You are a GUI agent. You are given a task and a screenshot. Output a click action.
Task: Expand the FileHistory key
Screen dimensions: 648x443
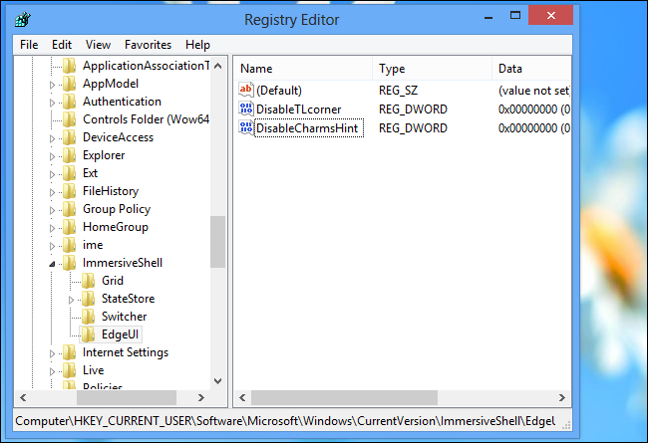coord(52,192)
